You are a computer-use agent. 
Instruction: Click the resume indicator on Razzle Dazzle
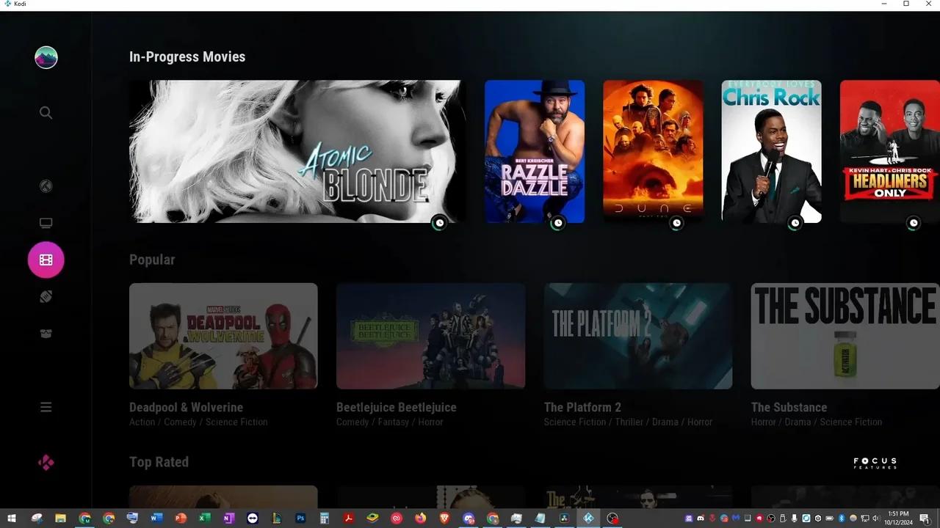tap(557, 222)
